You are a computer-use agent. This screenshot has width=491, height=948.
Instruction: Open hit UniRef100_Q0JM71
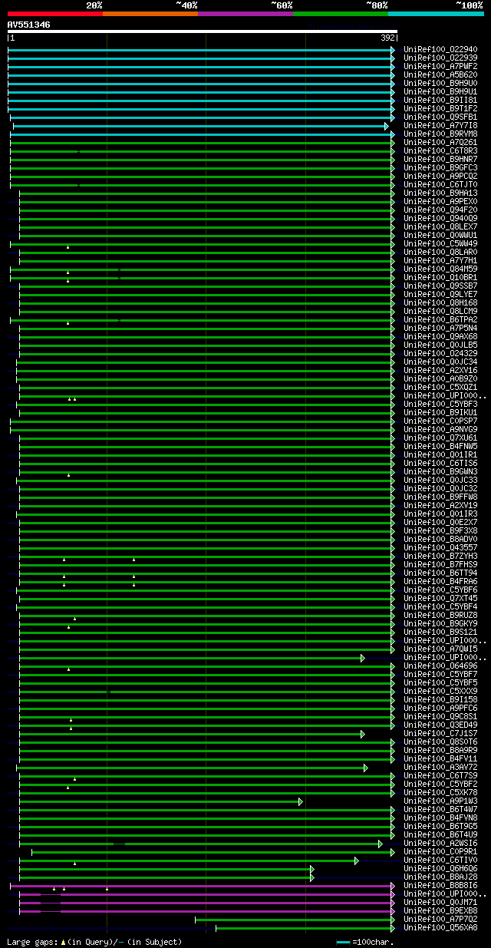point(440,903)
